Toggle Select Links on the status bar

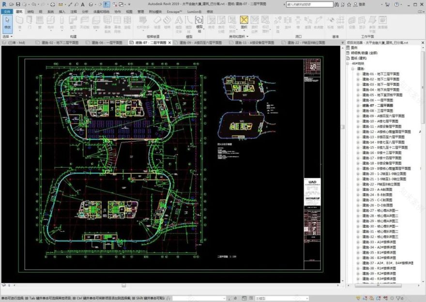(357, 299)
